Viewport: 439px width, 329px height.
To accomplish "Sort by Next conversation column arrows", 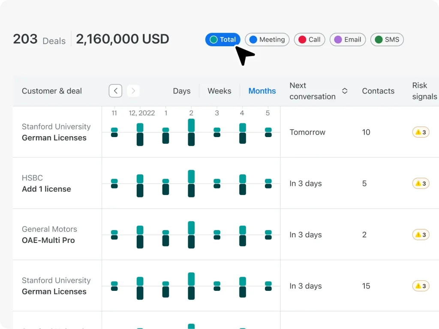I will [x=345, y=91].
